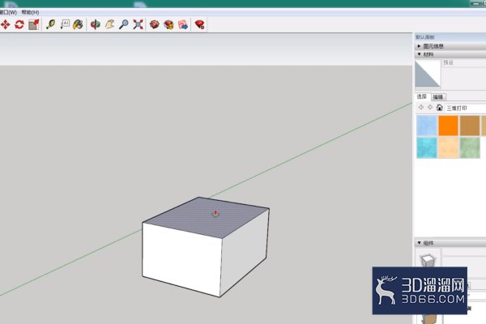This screenshot has width=486, height=324.
Task: Collapse the 材料 panel
Action: tap(450, 54)
